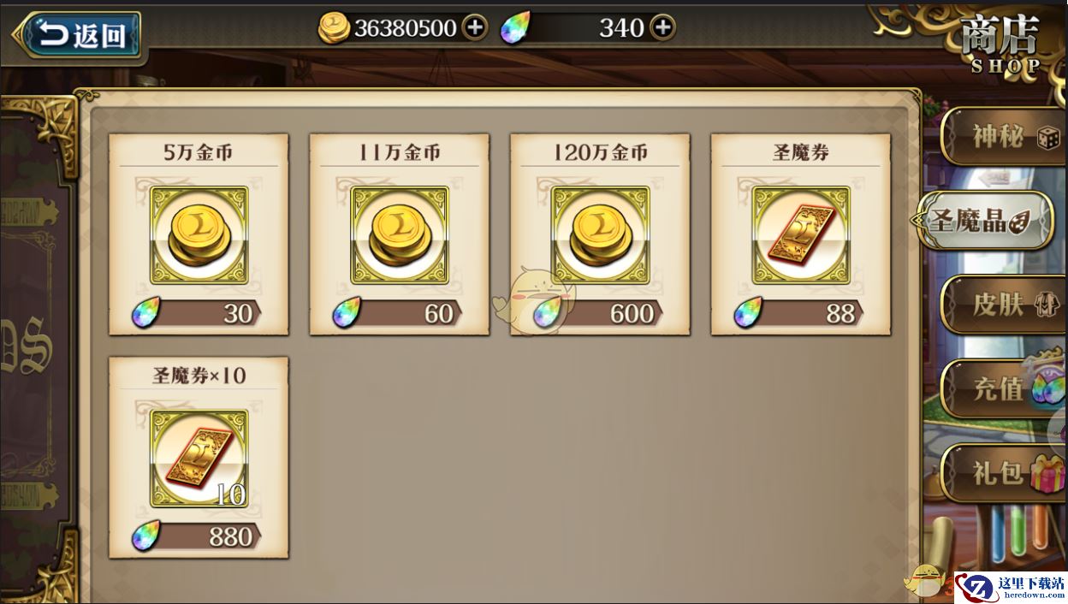Open the 充值 recharge tab
This screenshot has width=1068, height=604.
click(1002, 388)
